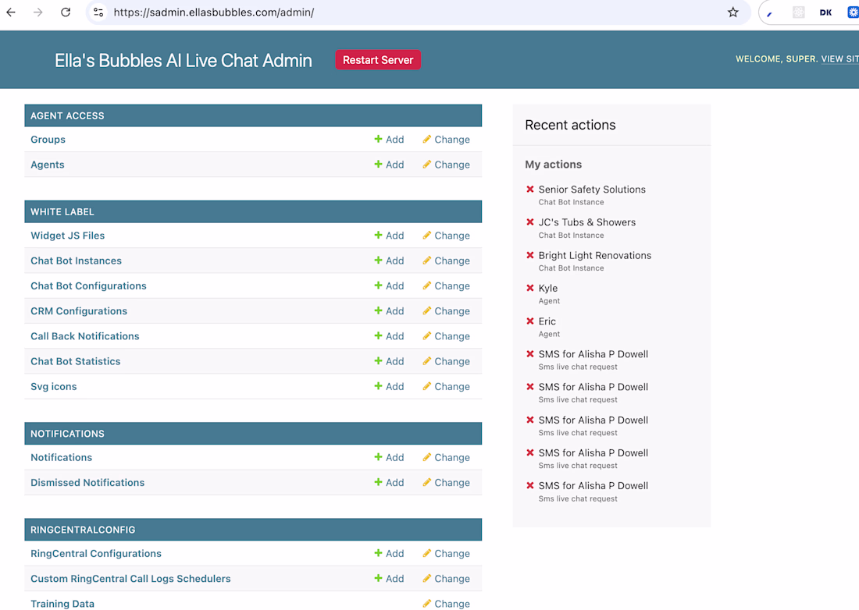Select 'Bright Light Renovations' recent action text
Image resolution: width=859 pixels, height=610 pixels.
[x=594, y=256]
